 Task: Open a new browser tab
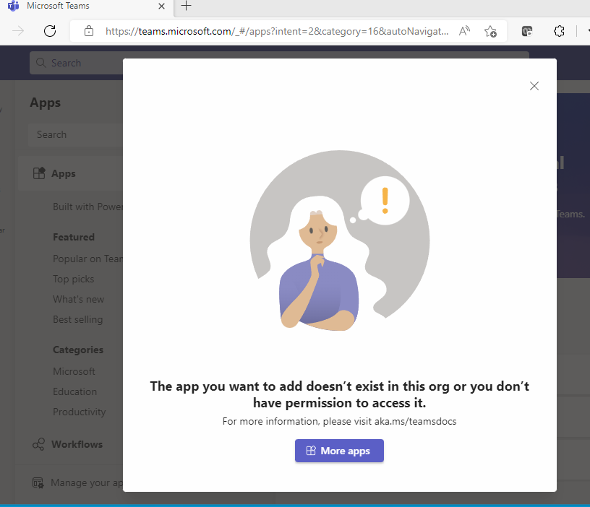(x=186, y=6)
